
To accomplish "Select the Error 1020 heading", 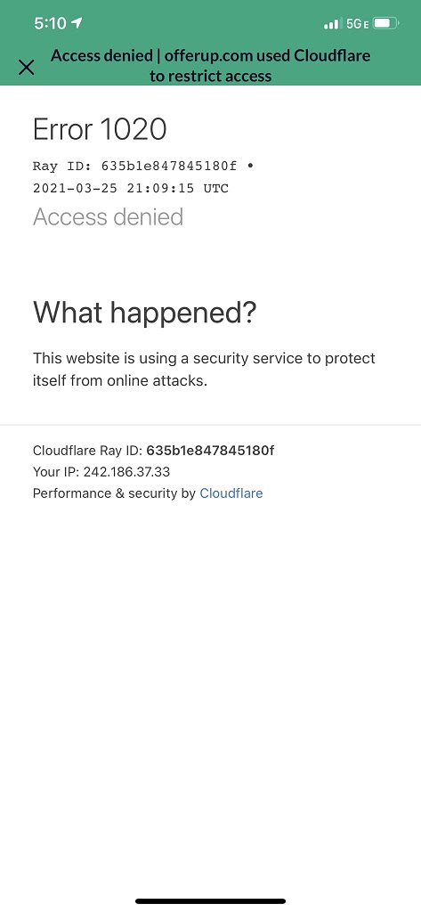I will [100, 129].
